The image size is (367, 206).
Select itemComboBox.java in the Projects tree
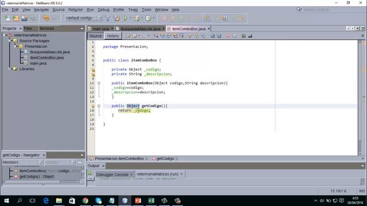click(47, 58)
